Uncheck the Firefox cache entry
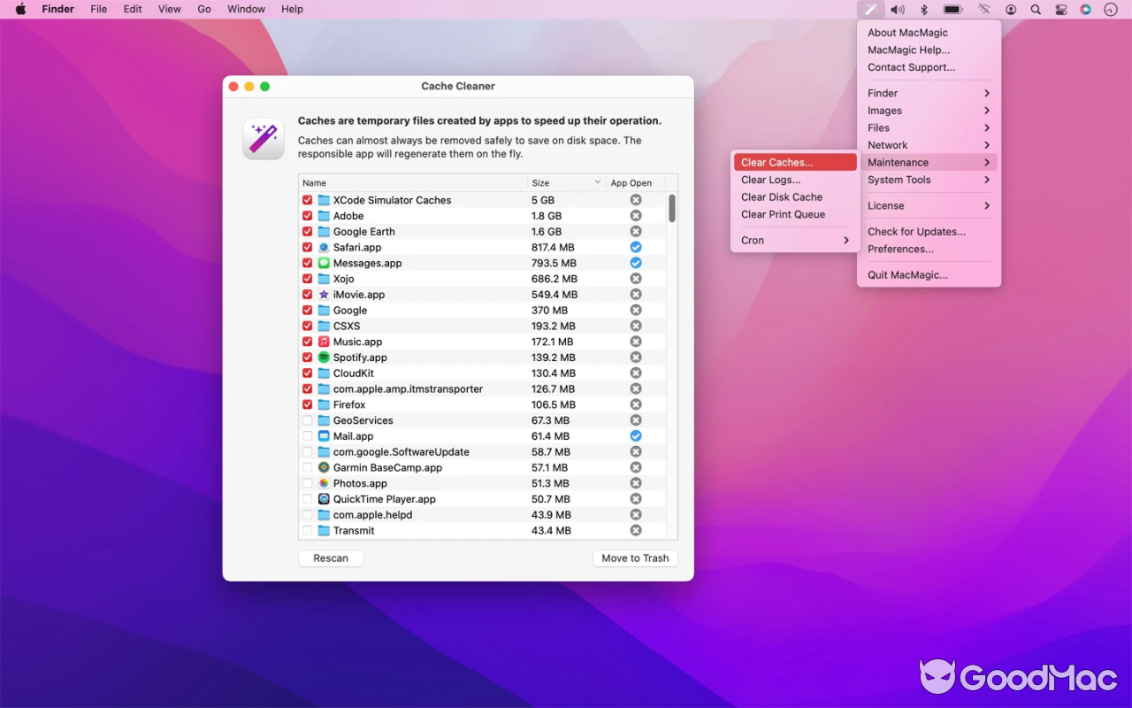 click(x=307, y=404)
